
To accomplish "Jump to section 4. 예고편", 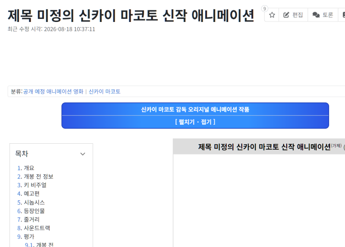I will [28, 194].
